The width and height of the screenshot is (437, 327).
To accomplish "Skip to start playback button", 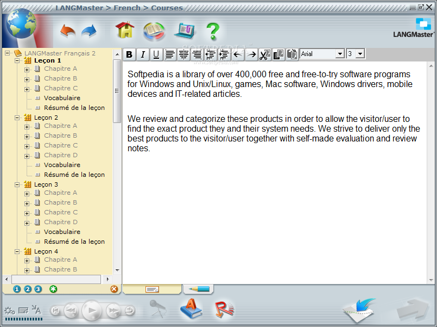I will pos(55,311).
